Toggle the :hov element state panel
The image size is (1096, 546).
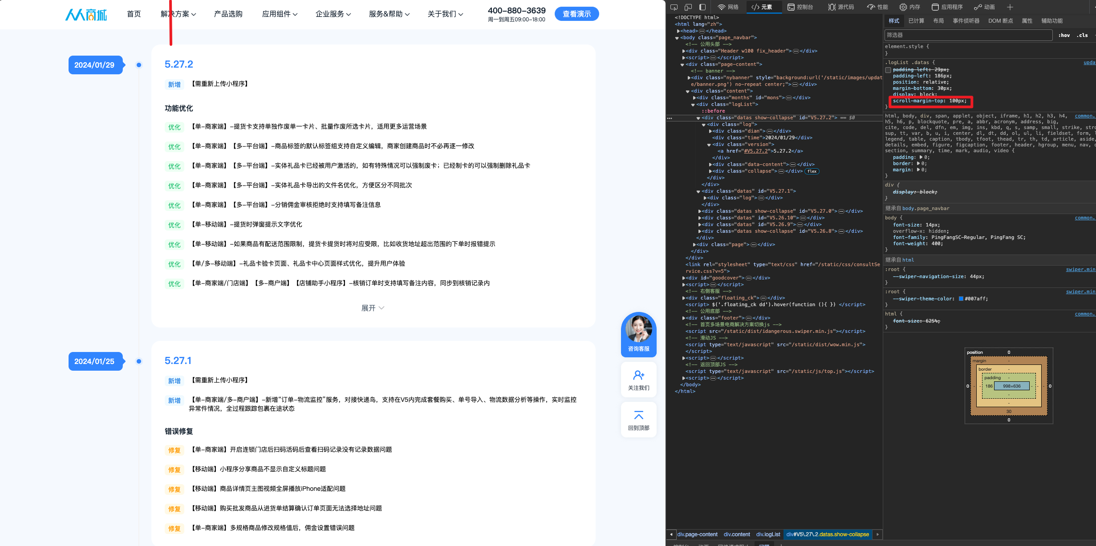(x=1064, y=35)
